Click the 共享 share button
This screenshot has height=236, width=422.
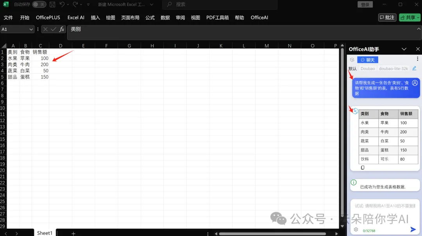pyautogui.click(x=409, y=18)
